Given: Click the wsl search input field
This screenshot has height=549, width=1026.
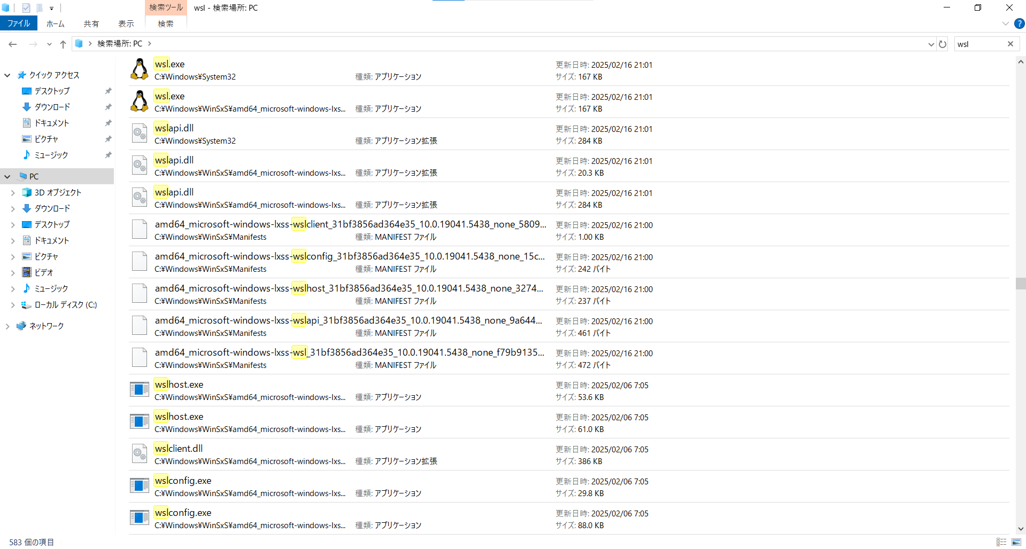Looking at the screenshot, I should tap(978, 44).
